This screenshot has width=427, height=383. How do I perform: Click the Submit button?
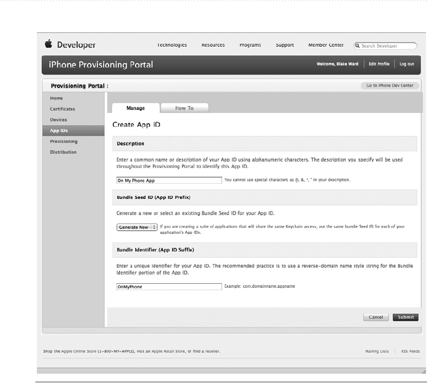pos(405,317)
